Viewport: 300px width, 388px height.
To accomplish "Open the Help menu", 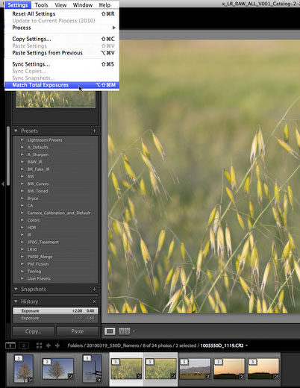I will click(x=104, y=4).
